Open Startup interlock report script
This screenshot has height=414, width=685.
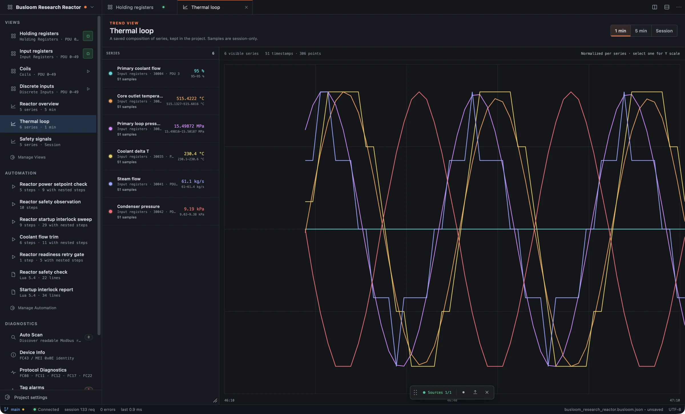48,292
